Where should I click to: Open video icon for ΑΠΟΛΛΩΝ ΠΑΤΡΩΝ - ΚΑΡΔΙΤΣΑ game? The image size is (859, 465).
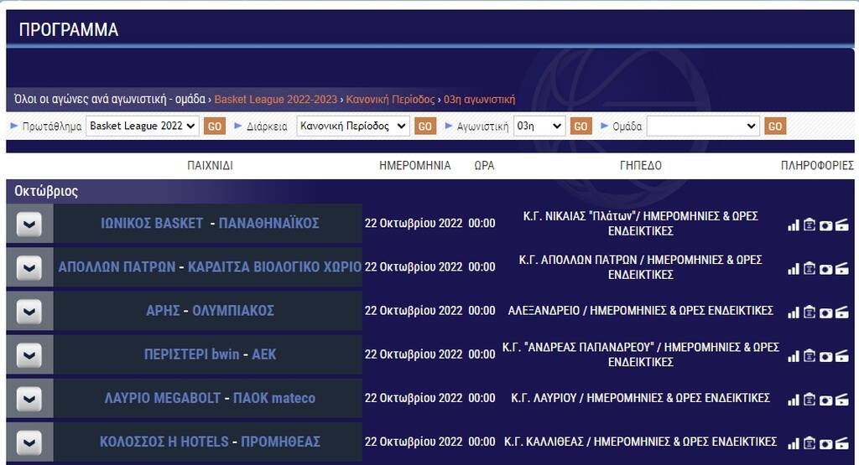click(x=841, y=269)
